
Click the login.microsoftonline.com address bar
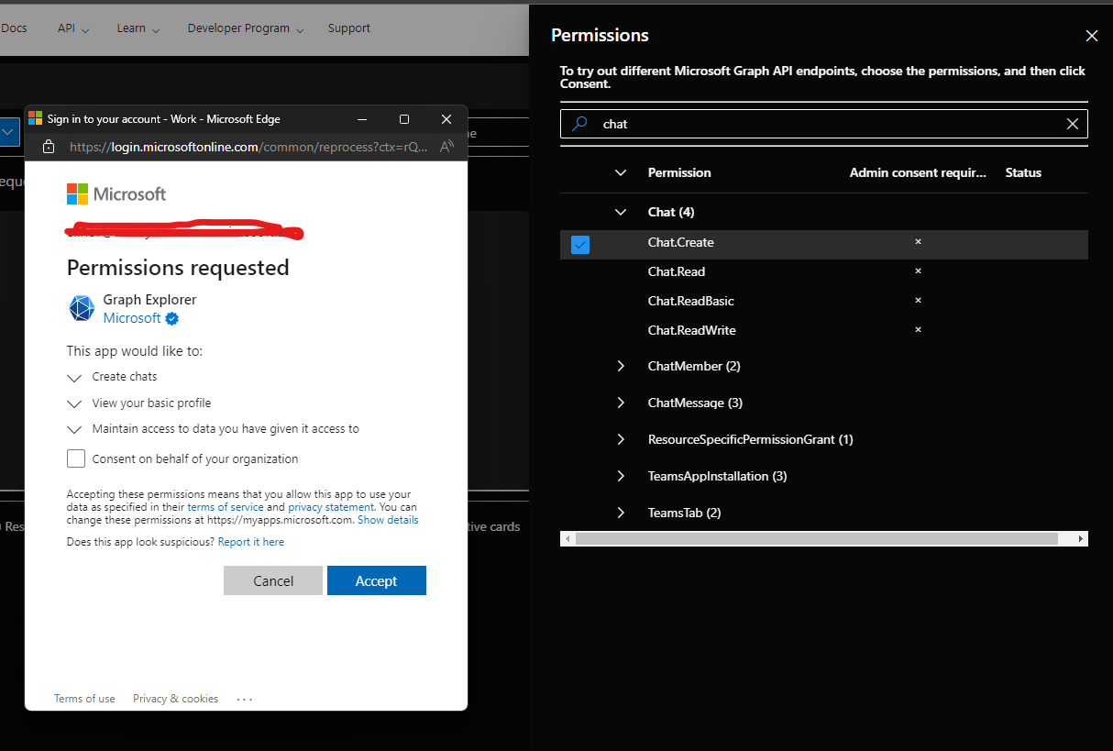point(229,146)
